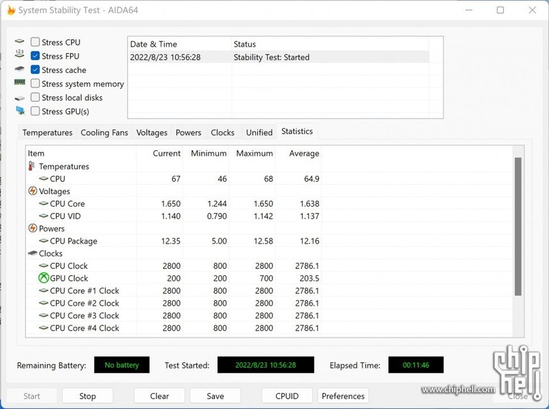
Task: Open the Temperatures tab
Action: (47, 132)
